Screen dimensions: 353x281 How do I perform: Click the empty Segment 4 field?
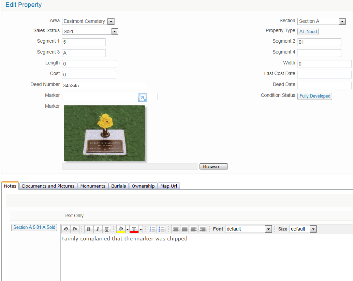pos(319,53)
